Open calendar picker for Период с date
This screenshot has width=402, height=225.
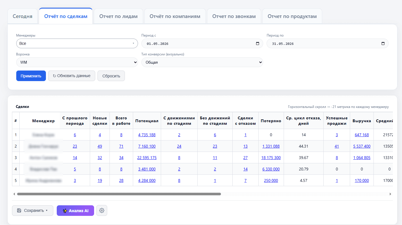coord(257,44)
